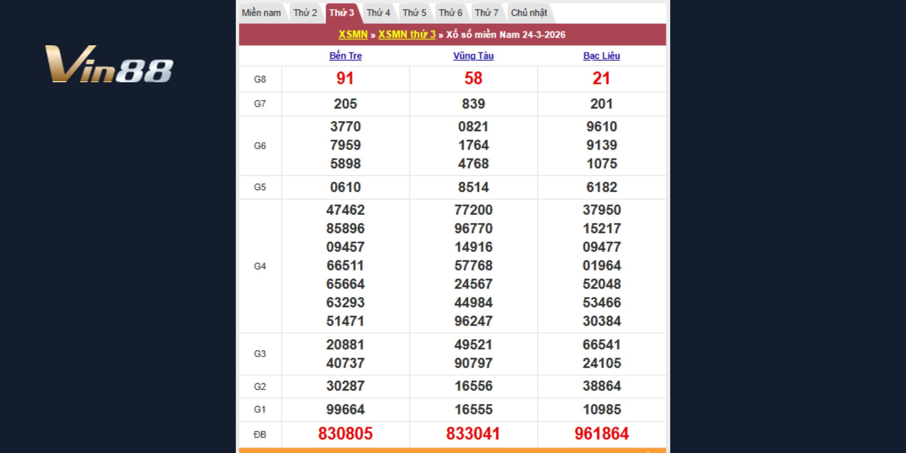Open the Bến Tre province link
Image resolution: width=906 pixels, height=453 pixels.
coord(345,56)
